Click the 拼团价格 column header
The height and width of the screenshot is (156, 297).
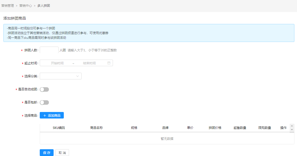coord(215,128)
